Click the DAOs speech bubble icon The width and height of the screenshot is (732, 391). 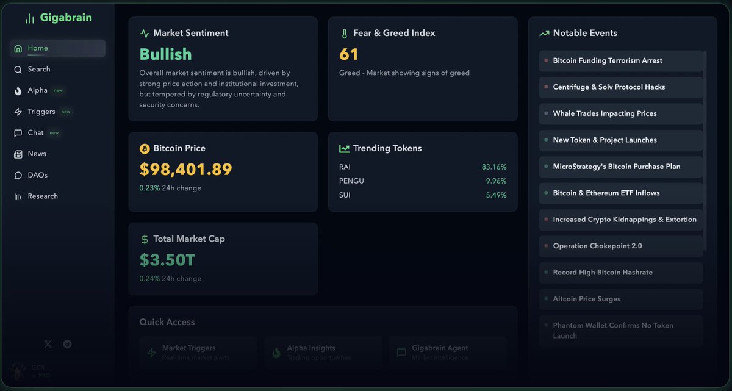pyautogui.click(x=18, y=175)
